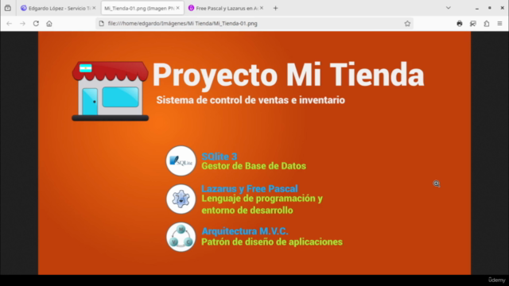Click 'Sistema de control de ventas e inventario'
The image size is (509, 286).
coord(251,100)
